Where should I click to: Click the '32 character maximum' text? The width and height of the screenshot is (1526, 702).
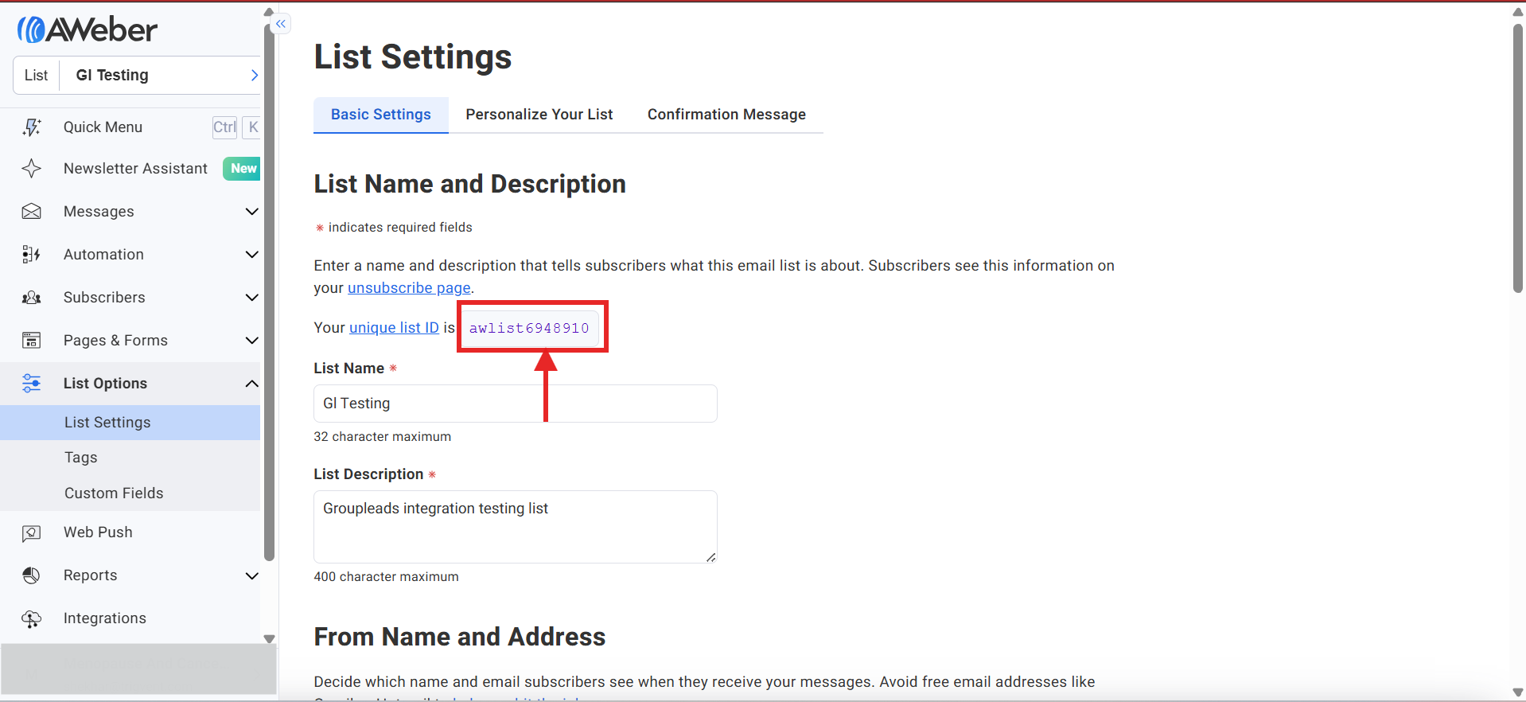383,437
